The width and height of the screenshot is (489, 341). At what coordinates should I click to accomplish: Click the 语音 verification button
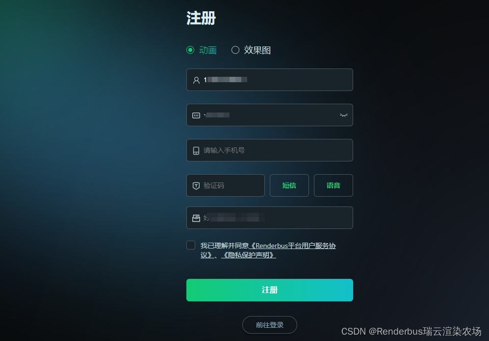coord(334,185)
